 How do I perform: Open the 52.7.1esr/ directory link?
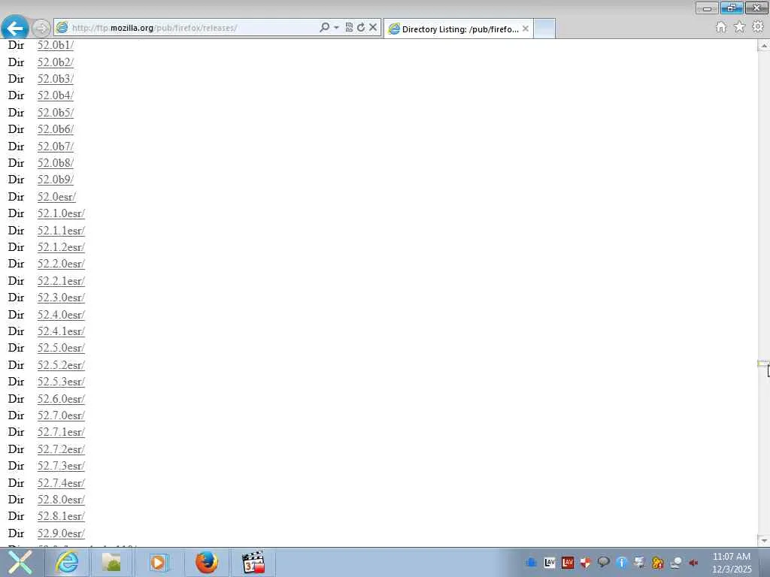tap(61, 432)
